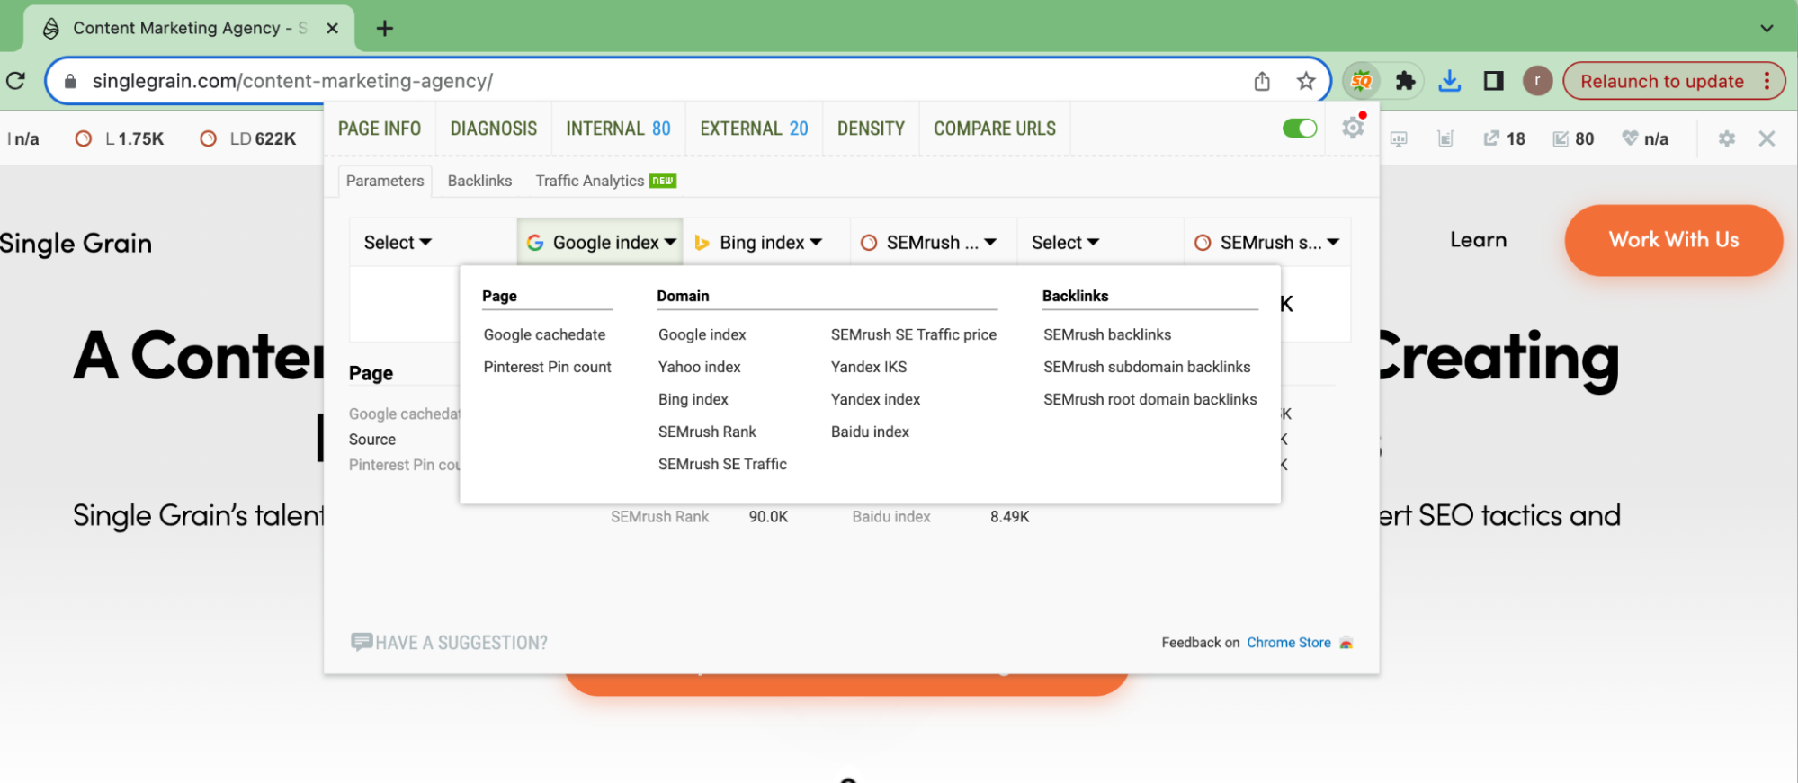The height and width of the screenshot is (783, 1798).
Task: Click the heart rate n/a icon
Action: tap(1646, 138)
